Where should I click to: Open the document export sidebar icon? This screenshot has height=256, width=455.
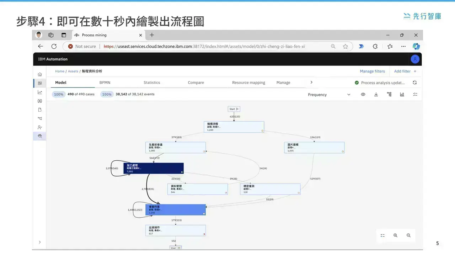(40, 110)
